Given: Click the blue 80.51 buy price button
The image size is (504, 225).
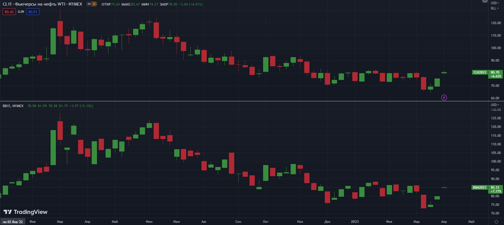Looking at the screenshot, I should [x=33, y=12].
